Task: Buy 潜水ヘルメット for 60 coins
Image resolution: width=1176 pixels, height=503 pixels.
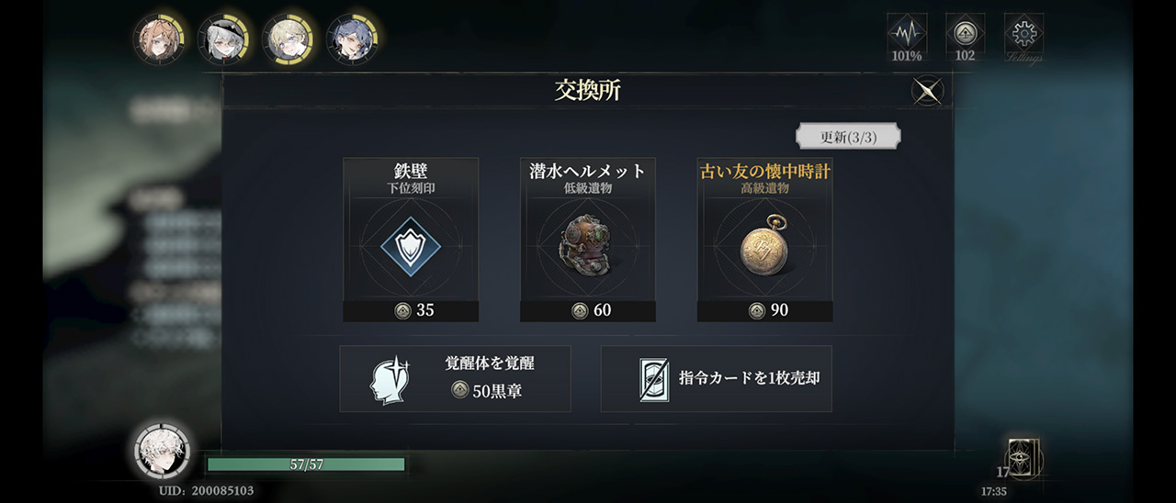Action: 588,310
